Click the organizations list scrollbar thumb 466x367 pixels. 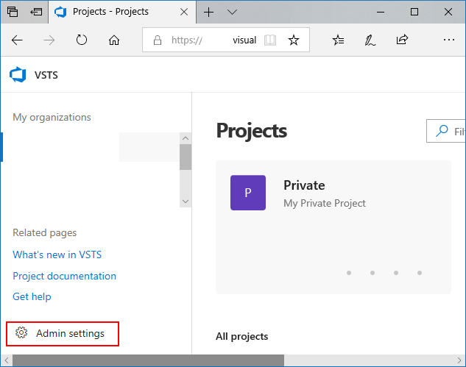point(186,157)
